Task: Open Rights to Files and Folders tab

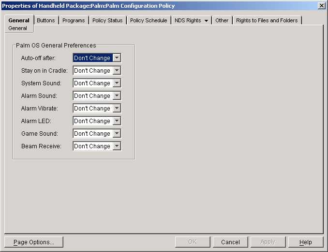Action: (267, 20)
